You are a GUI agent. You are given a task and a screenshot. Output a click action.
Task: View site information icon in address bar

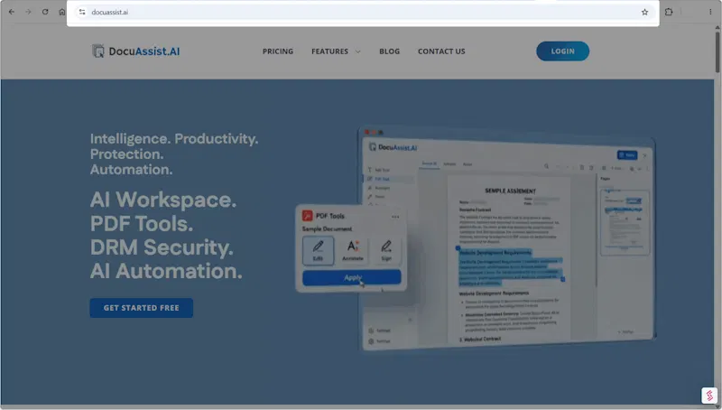coord(82,12)
